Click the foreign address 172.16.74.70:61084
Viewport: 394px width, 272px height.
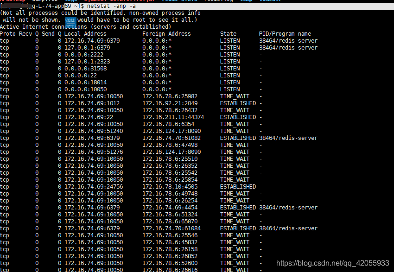tap(172, 228)
